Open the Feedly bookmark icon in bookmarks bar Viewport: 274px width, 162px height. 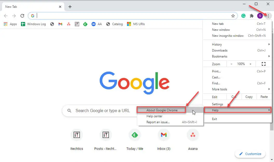pos(85,24)
